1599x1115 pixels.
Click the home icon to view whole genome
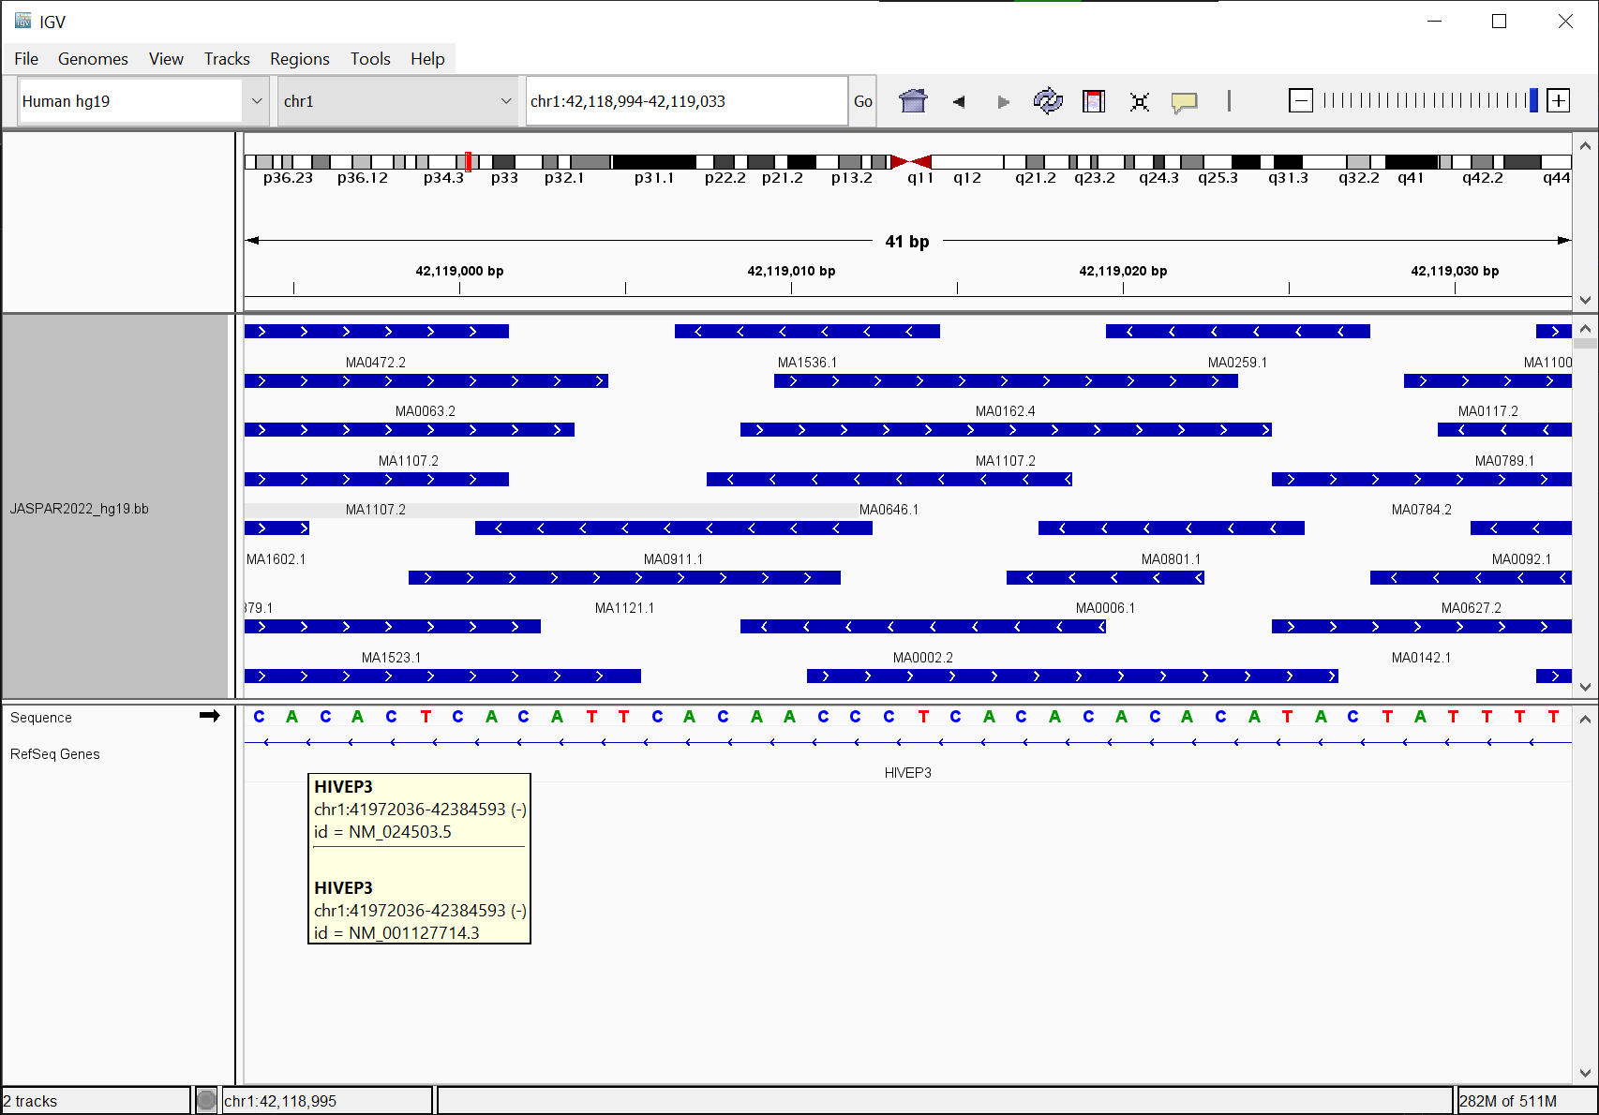(912, 100)
